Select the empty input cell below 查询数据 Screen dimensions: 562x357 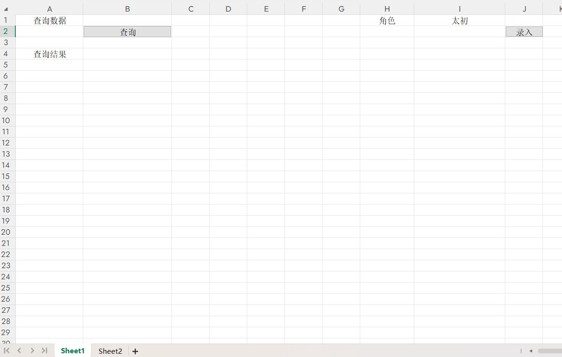click(49, 31)
